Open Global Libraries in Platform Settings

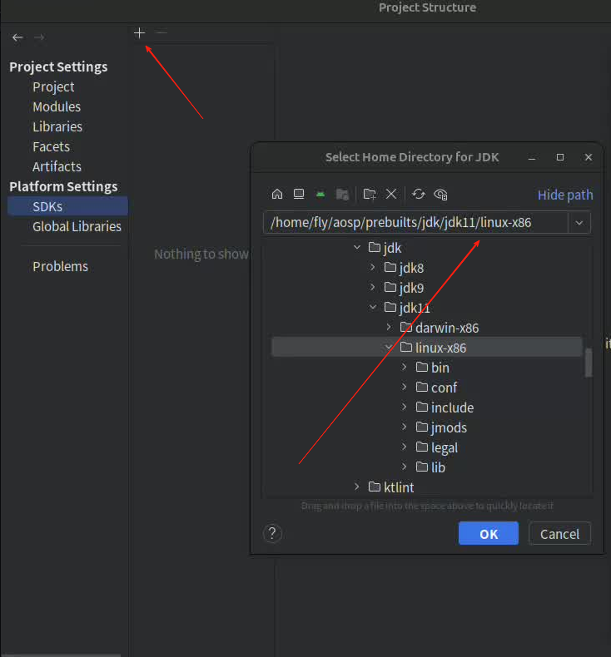(x=77, y=226)
